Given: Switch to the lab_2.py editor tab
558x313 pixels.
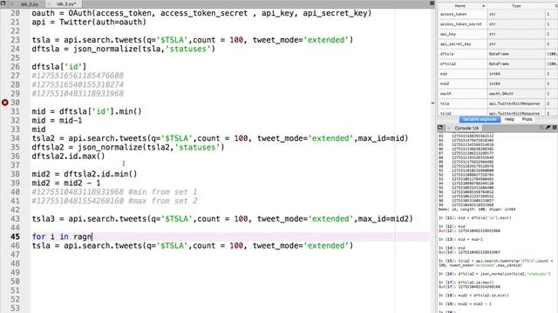Looking at the screenshot, I should tap(30, 4).
